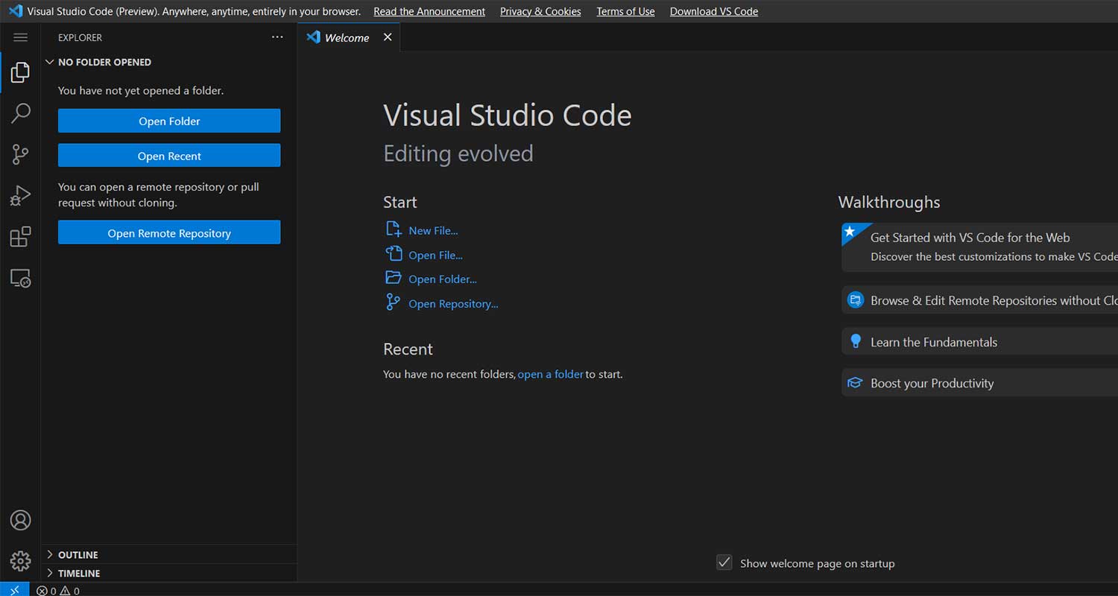This screenshot has height=596, width=1118.
Task: Open the Run and Debug view
Action: (20, 195)
